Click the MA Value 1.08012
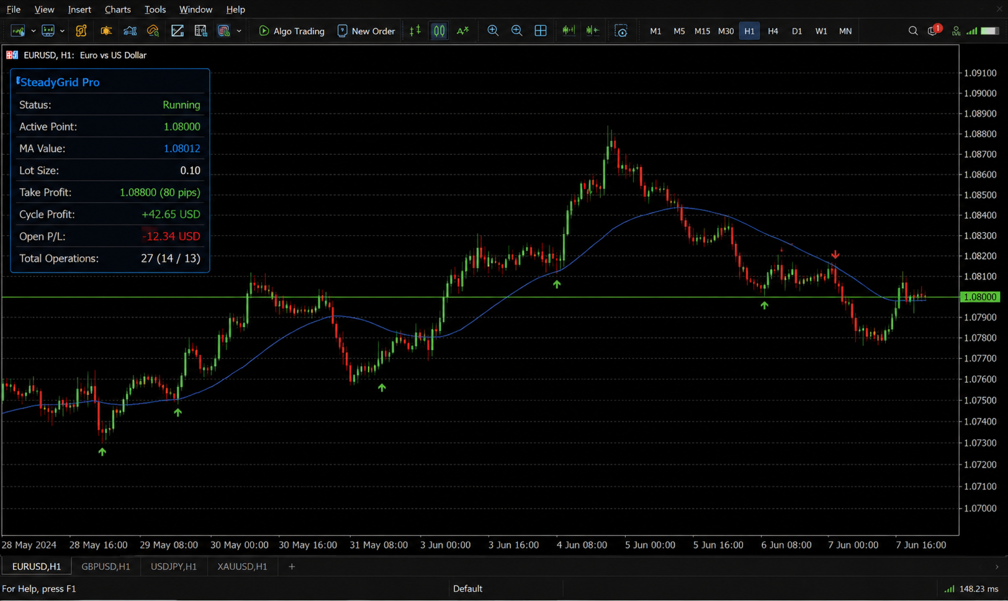1008x601 pixels. tap(182, 148)
